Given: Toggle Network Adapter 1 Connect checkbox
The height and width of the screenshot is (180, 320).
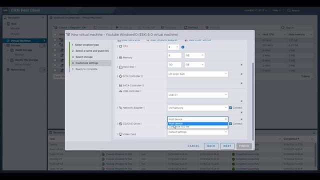Looking at the screenshot, I should (x=230, y=108).
